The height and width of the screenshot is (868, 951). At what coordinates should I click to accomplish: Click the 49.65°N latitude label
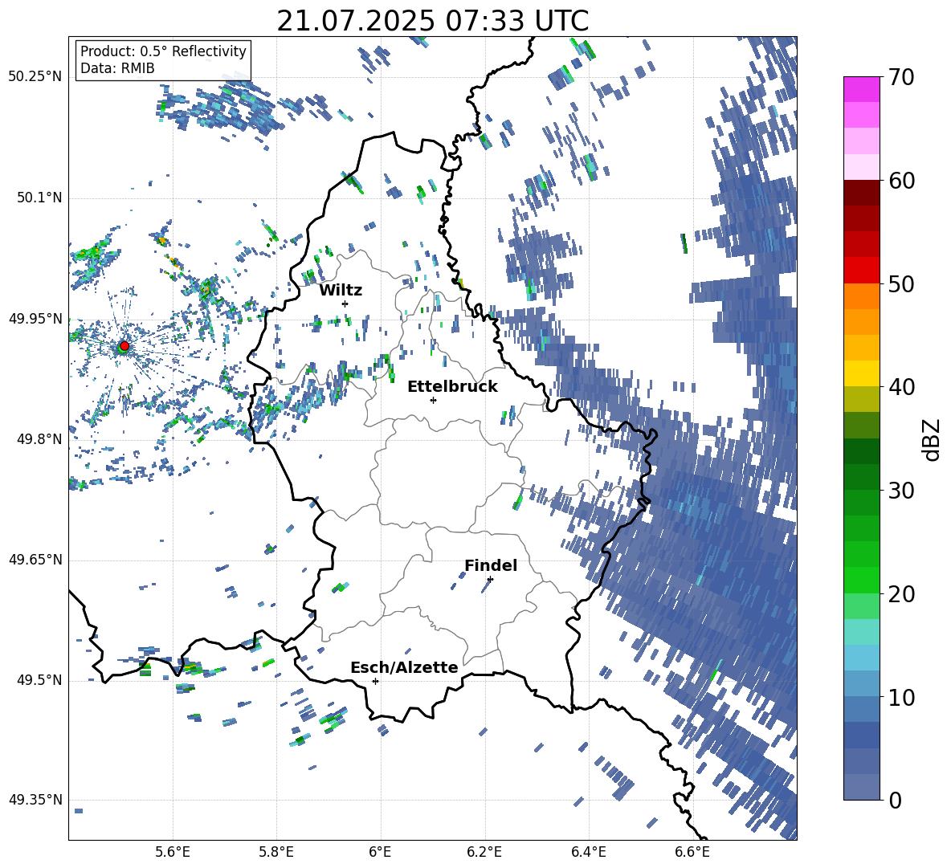coord(35,560)
